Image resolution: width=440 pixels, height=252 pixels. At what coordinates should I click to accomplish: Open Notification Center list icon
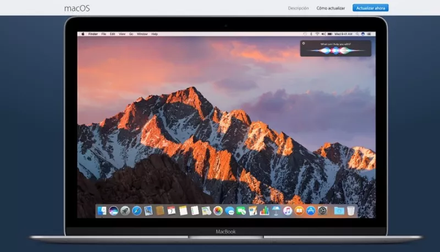(369, 34)
